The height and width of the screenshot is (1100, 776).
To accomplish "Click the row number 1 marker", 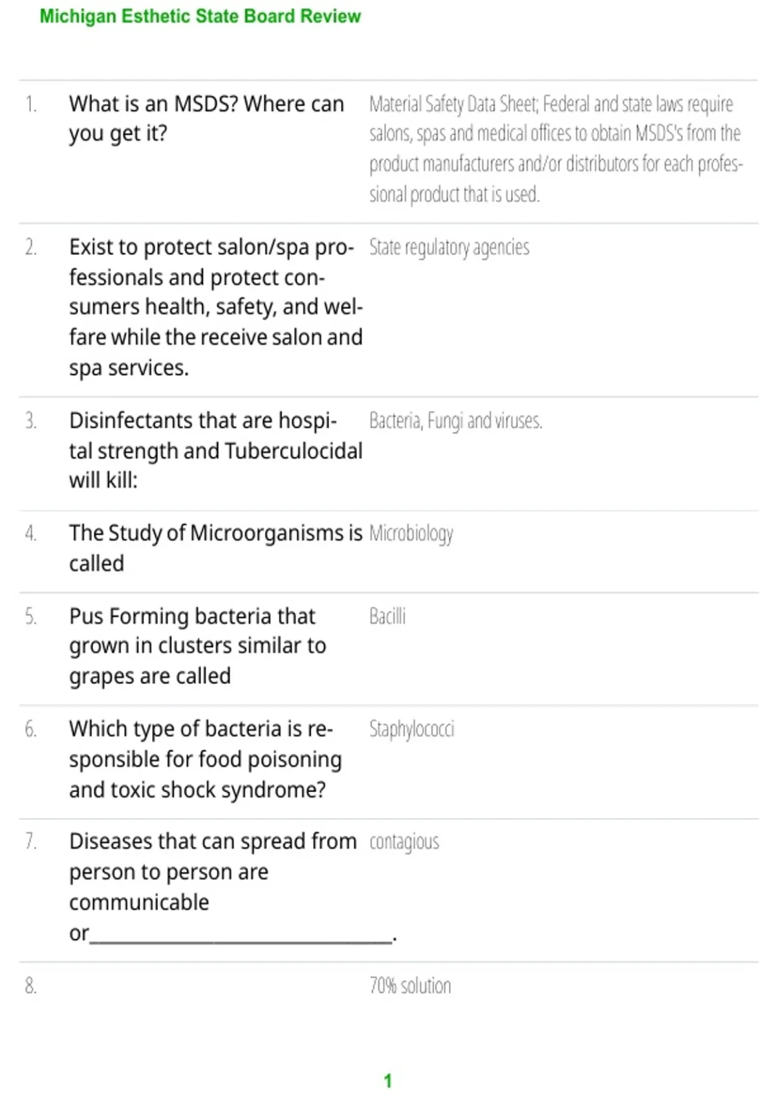I will pos(30,104).
